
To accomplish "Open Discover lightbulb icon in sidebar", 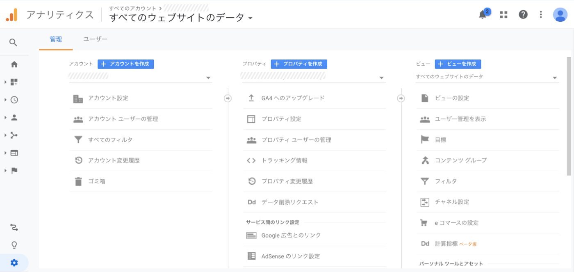I will [14, 245].
